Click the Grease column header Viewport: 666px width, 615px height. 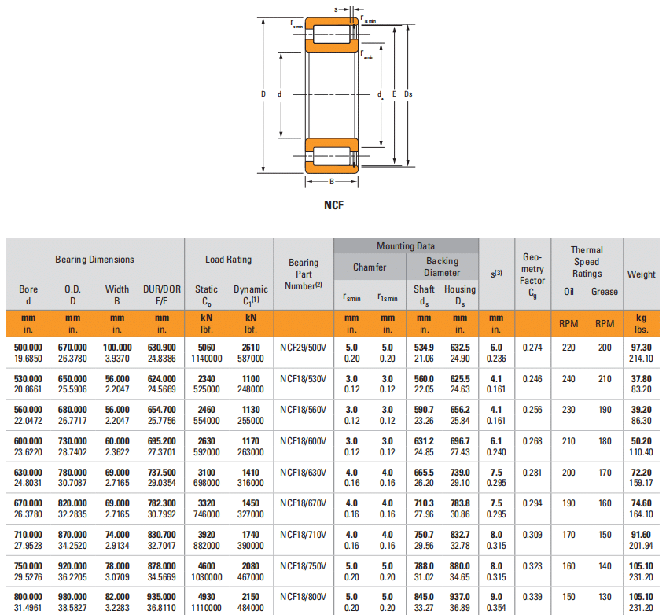click(604, 292)
